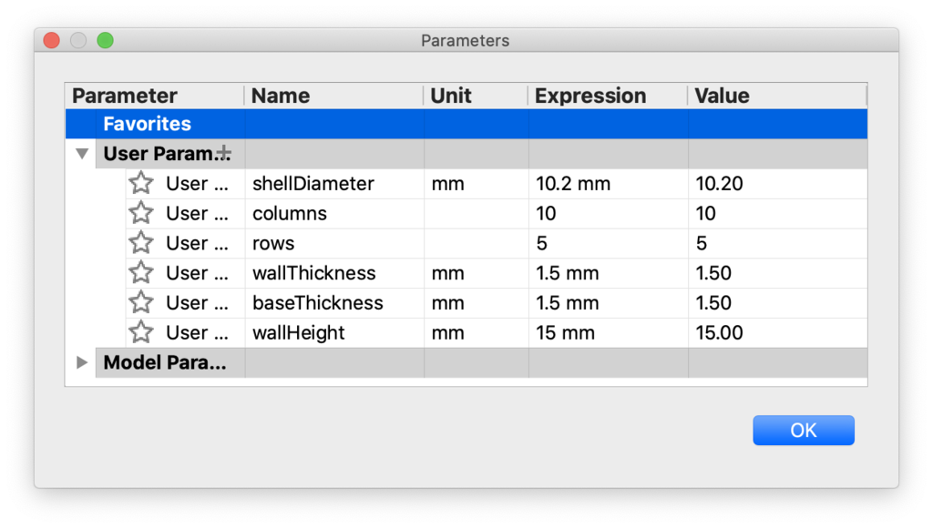Star the wallThickness parameter
The height and width of the screenshot is (528, 933).
click(140, 273)
